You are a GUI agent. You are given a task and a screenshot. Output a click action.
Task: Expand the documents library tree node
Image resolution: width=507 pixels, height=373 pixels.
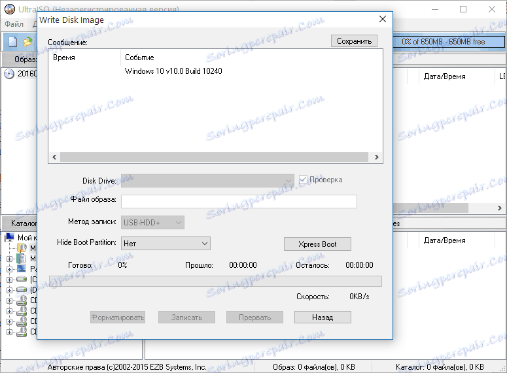[x=9, y=259]
